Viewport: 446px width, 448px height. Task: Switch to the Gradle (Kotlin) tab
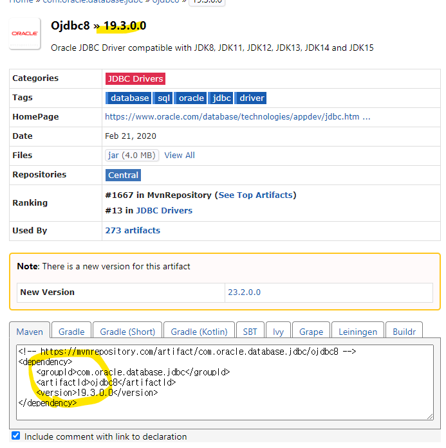click(x=199, y=332)
